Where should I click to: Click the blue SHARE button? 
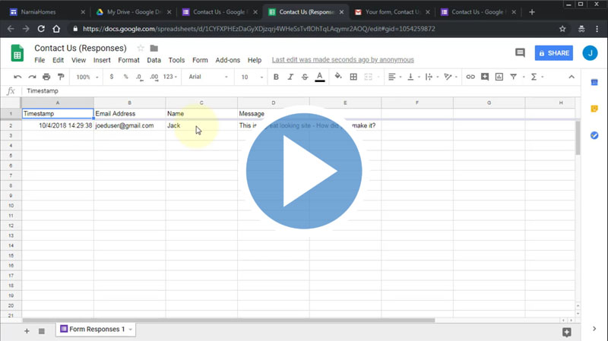[x=554, y=53]
